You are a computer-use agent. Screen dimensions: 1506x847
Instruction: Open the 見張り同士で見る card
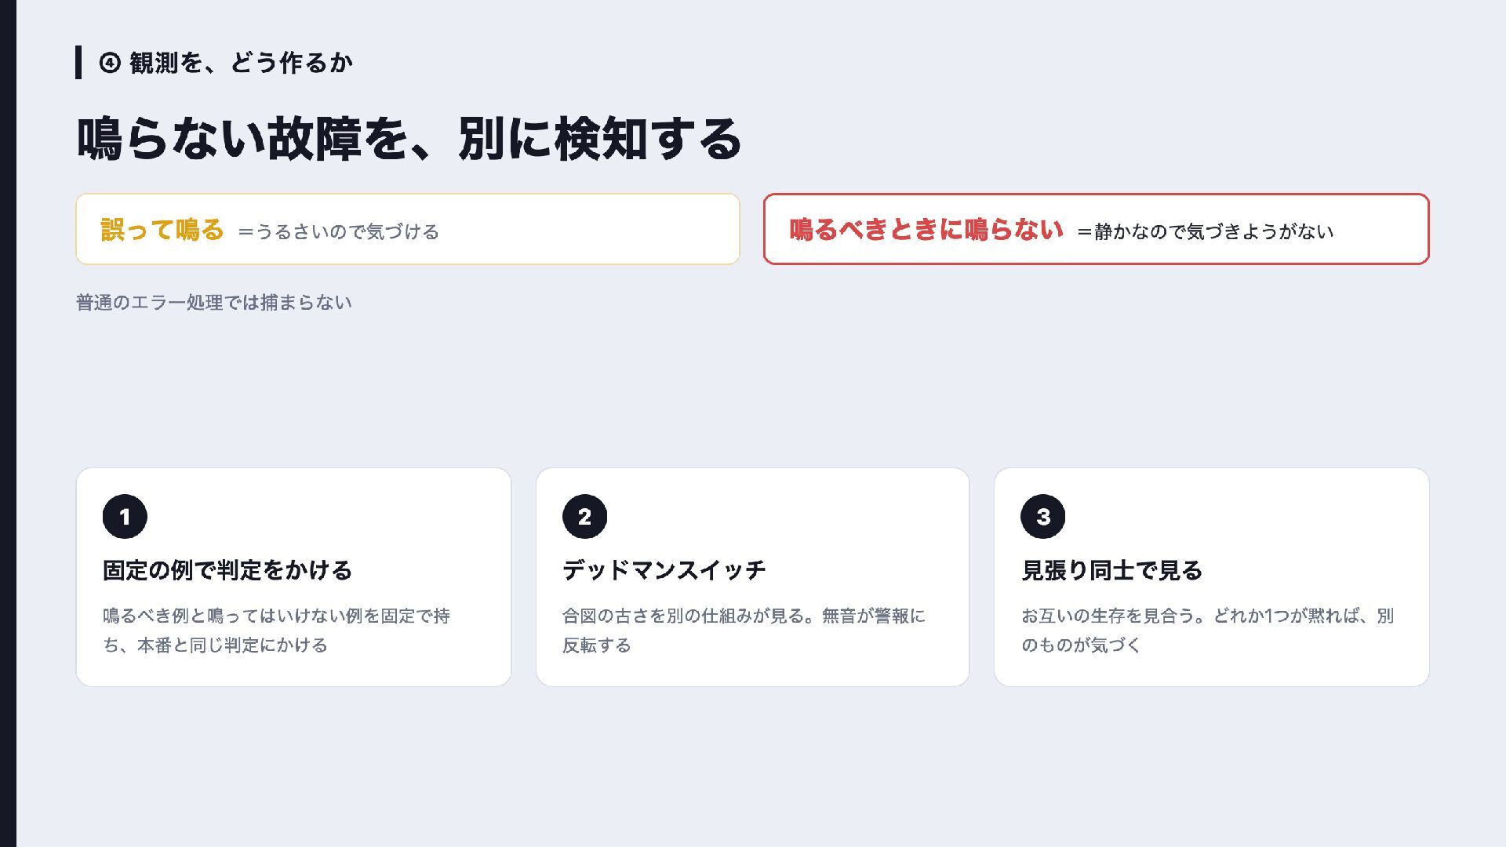[x=1211, y=577]
